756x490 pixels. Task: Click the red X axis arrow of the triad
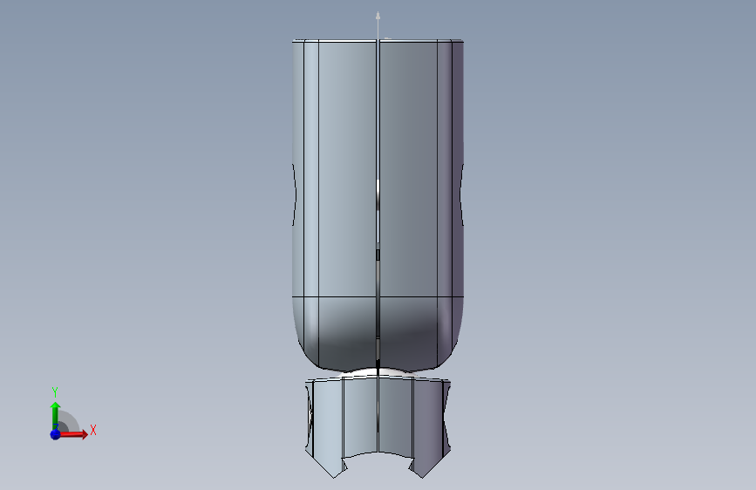tap(72, 434)
